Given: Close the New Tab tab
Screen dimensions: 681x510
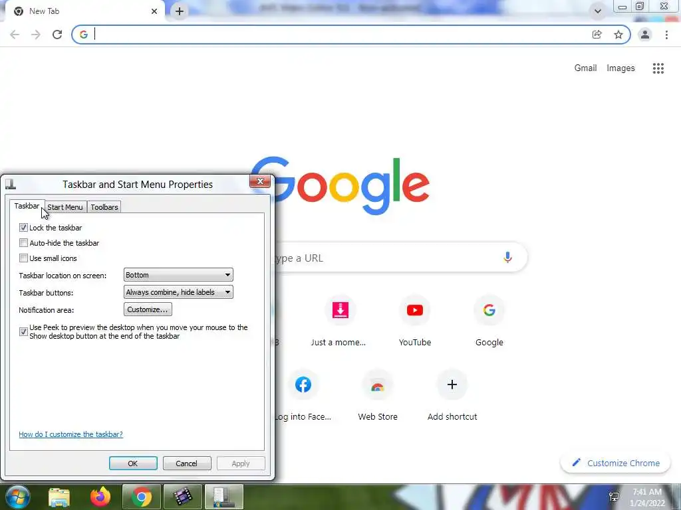Looking at the screenshot, I should pyautogui.click(x=154, y=11).
